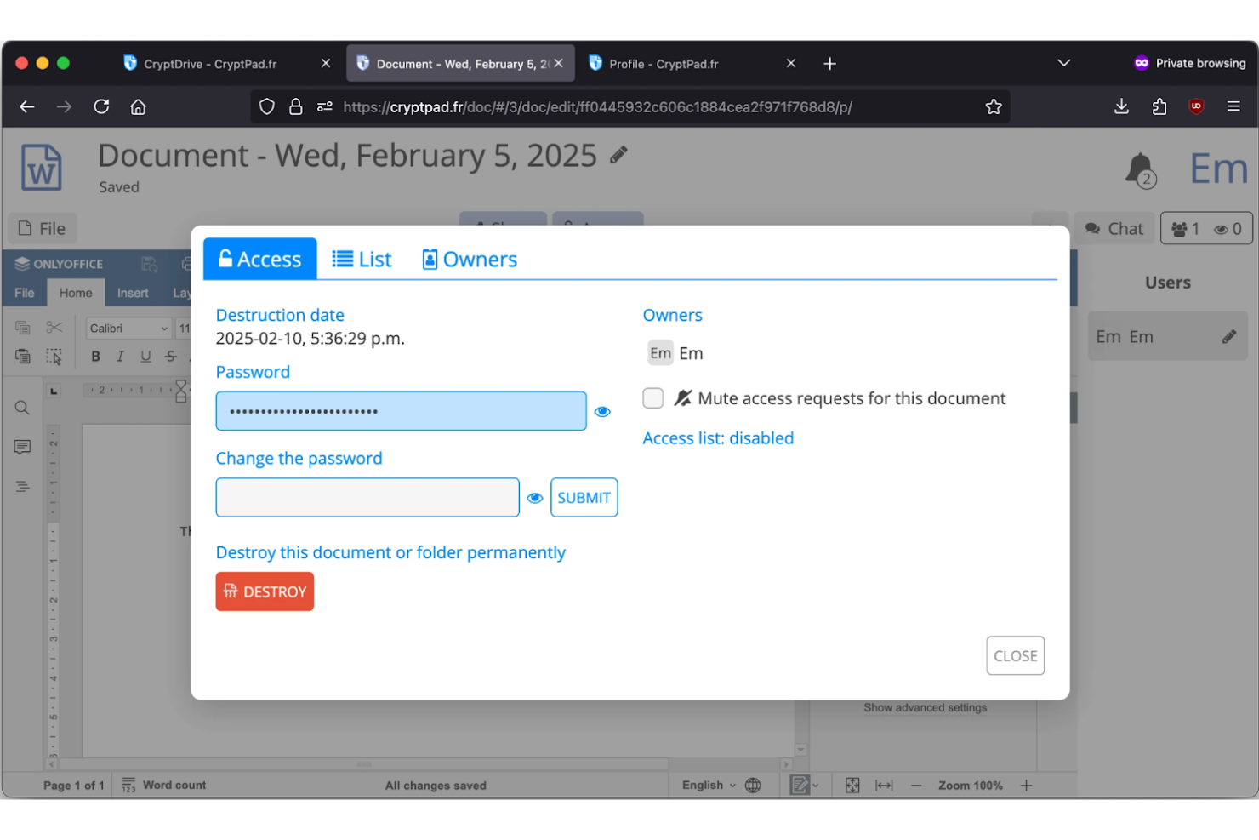
Task: Enable Mute access requests checkbox
Action: (652, 398)
